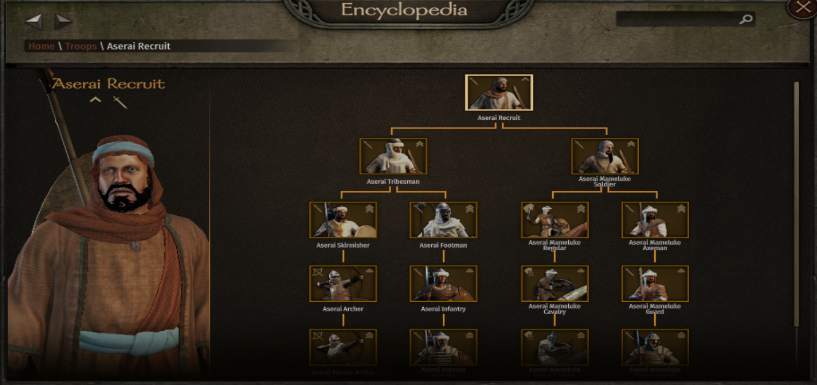817x385 pixels.
Task: Click the forward arrow navigation icon
Action: (63, 22)
